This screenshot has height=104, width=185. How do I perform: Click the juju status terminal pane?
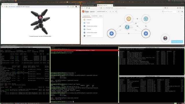coord(25,75)
